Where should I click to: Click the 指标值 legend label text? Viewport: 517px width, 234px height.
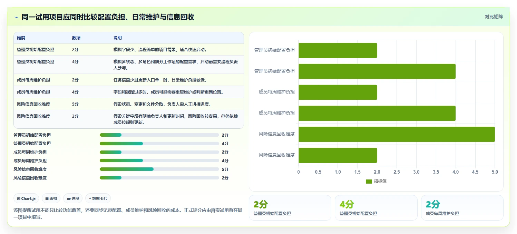tap(380, 181)
